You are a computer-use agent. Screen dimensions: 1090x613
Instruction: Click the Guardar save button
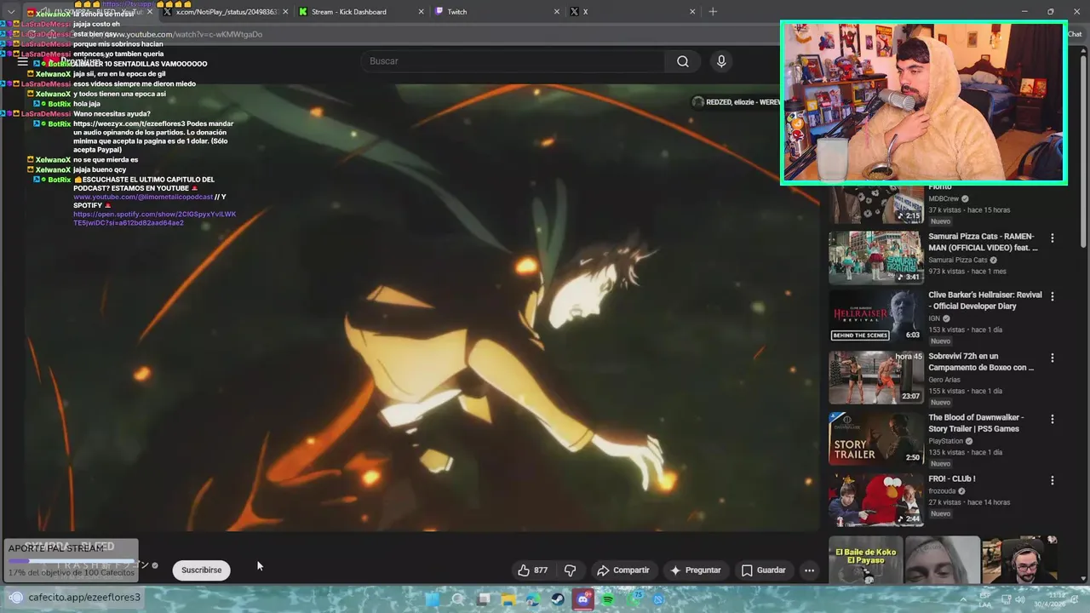pos(763,570)
